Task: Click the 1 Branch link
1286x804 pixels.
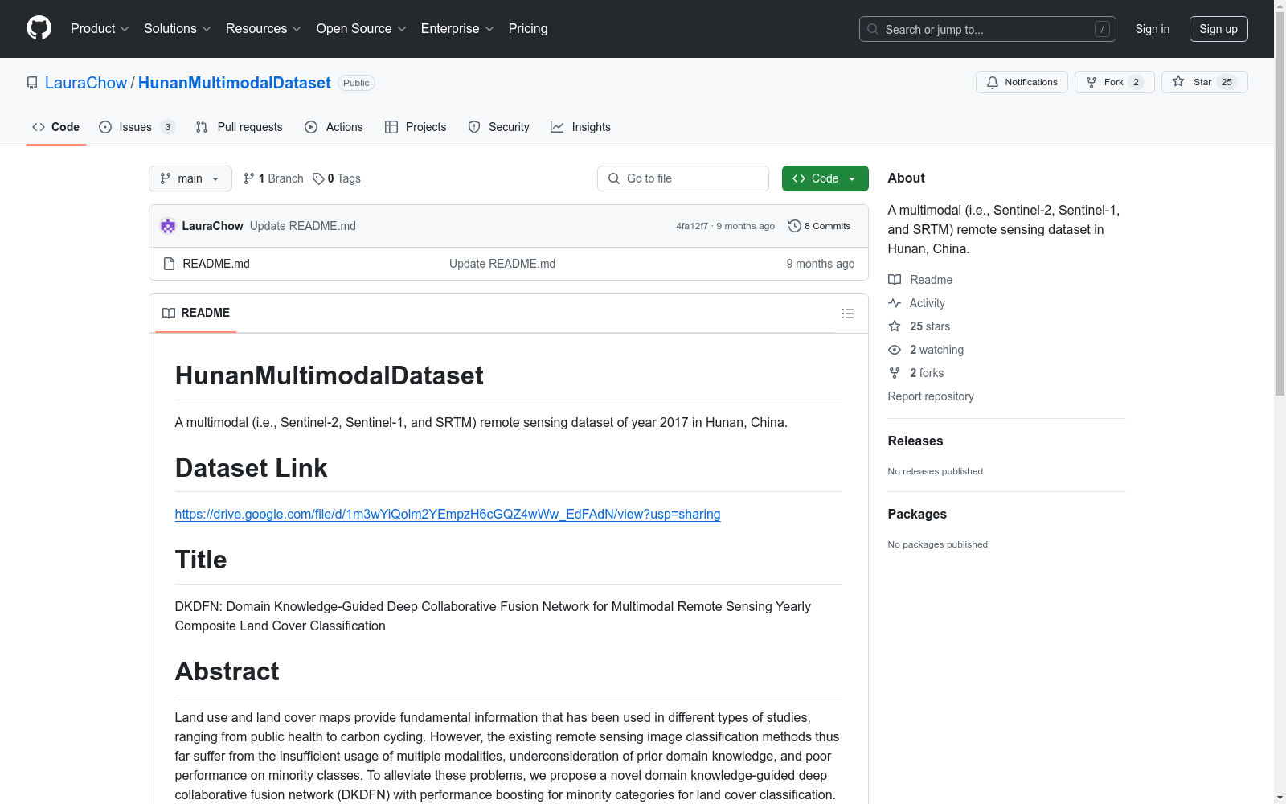Action: 273,178
